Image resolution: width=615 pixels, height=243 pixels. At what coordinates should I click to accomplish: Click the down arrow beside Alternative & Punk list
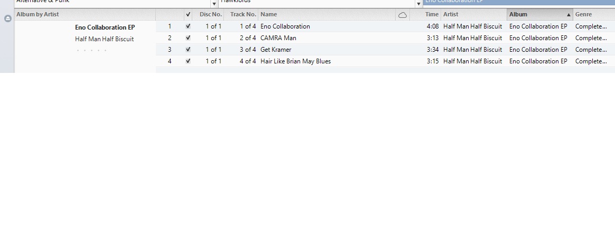214,4
